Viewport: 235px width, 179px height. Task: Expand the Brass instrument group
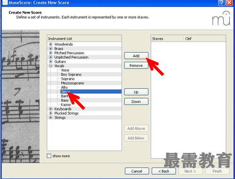[x=51, y=49]
